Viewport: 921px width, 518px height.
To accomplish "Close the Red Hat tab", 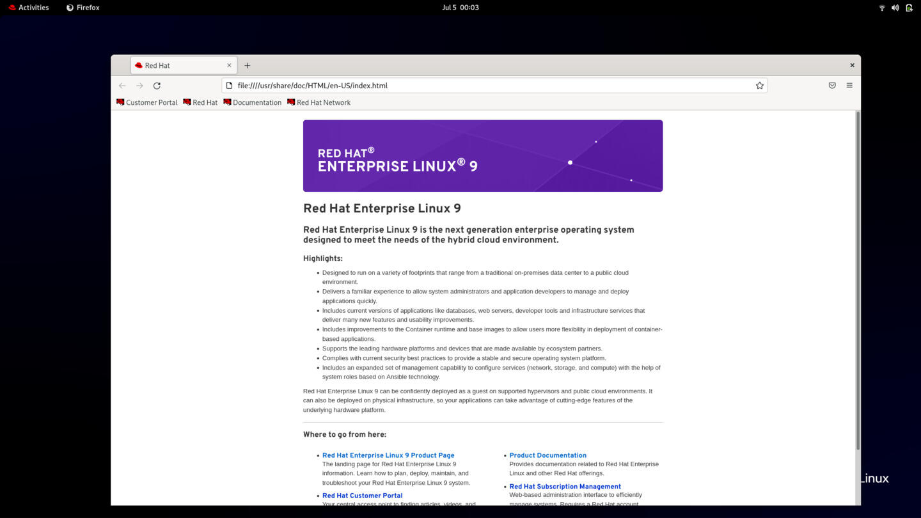I will [x=229, y=65].
